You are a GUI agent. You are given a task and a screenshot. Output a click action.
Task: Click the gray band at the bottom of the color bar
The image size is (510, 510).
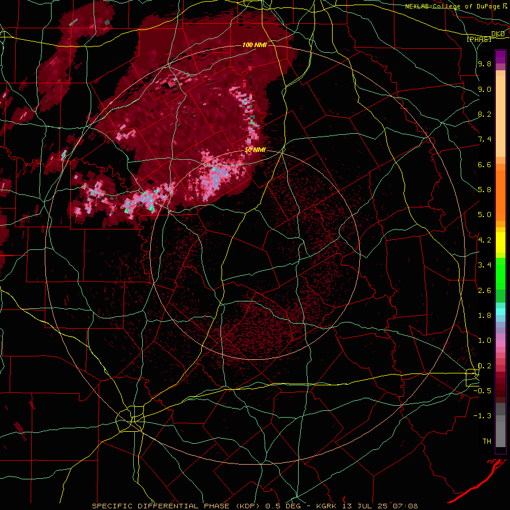[500, 434]
